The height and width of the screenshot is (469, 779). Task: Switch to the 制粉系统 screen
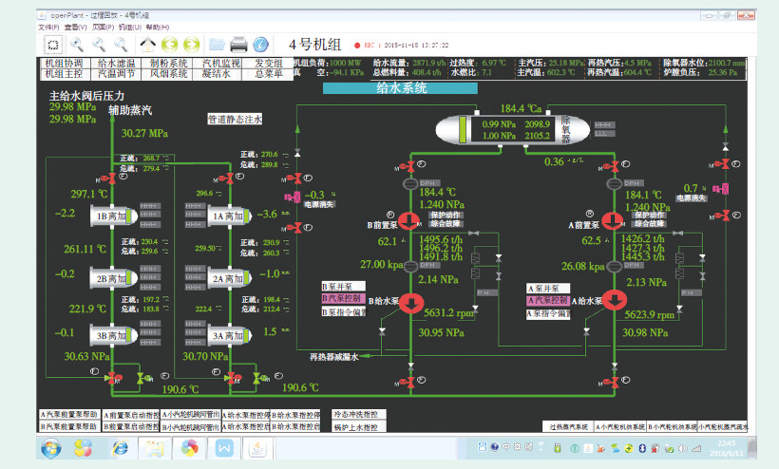(169, 63)
